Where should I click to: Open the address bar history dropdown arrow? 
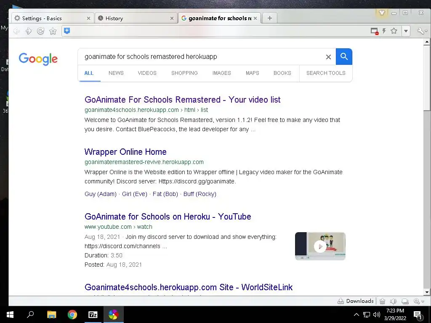coord(406,31)
